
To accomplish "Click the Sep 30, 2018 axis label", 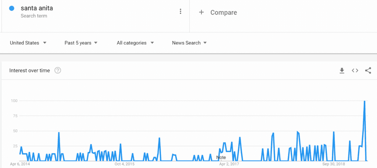I will click(x=334, y=164).
